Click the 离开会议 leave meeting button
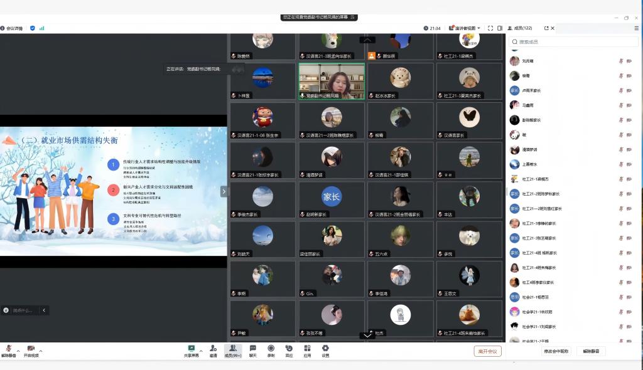The image size is (643, 370). 487,351
